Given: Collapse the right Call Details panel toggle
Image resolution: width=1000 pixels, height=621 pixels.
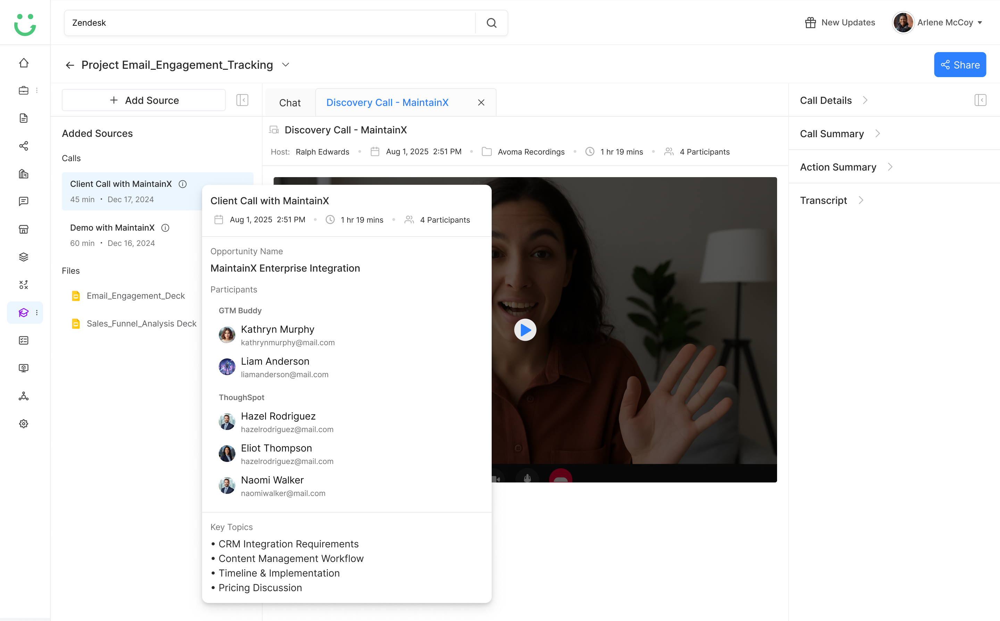Looking at the screenshot, I should pos(980,100).
